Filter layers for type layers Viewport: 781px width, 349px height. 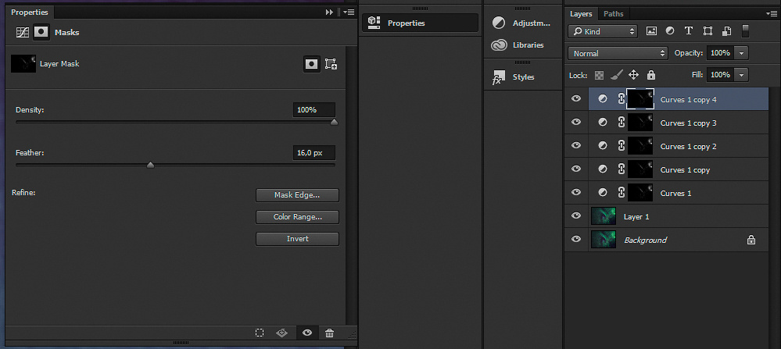coord(688,30)
